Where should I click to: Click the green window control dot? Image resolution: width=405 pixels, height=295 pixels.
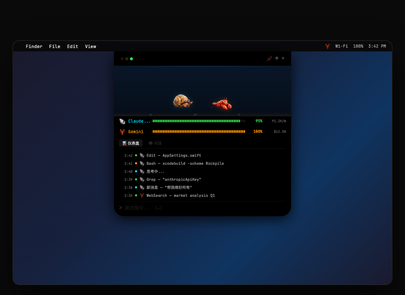tap(131, 59)
